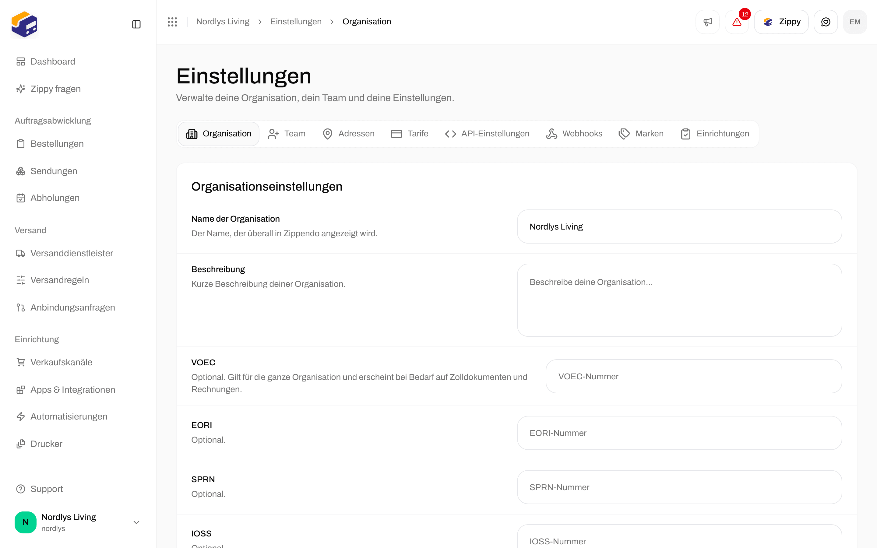Viewport: 877px width, 548px height.
Task: Open Verkaufskanäle in the sidebar
Action: [78, 362]
